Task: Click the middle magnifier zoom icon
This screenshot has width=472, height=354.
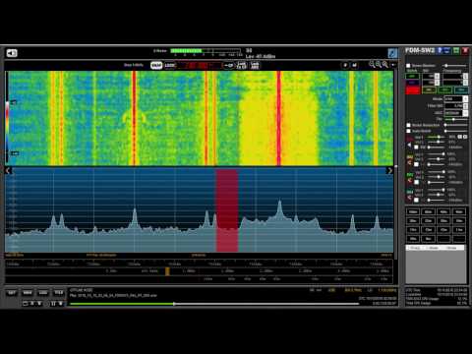Action: [379, 65]
